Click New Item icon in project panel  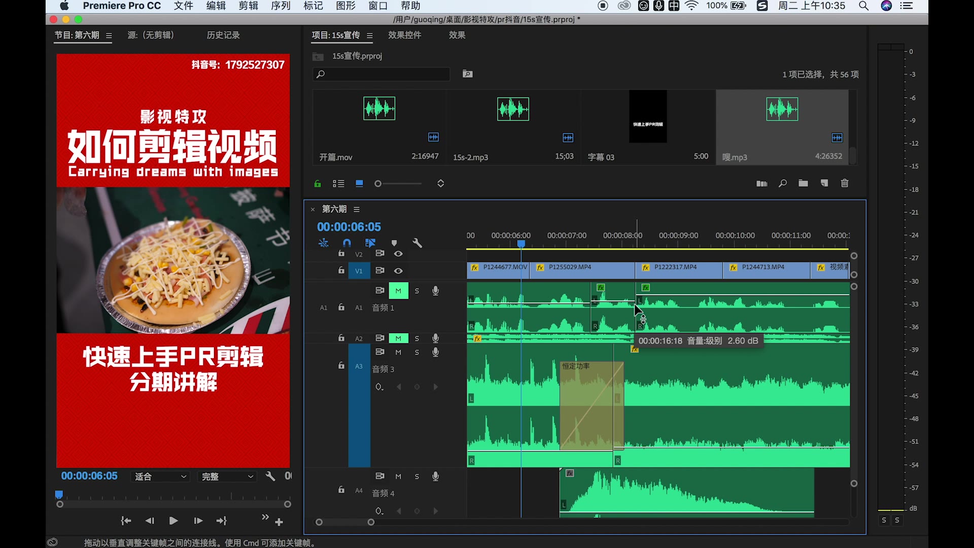(x=824, y=183)
